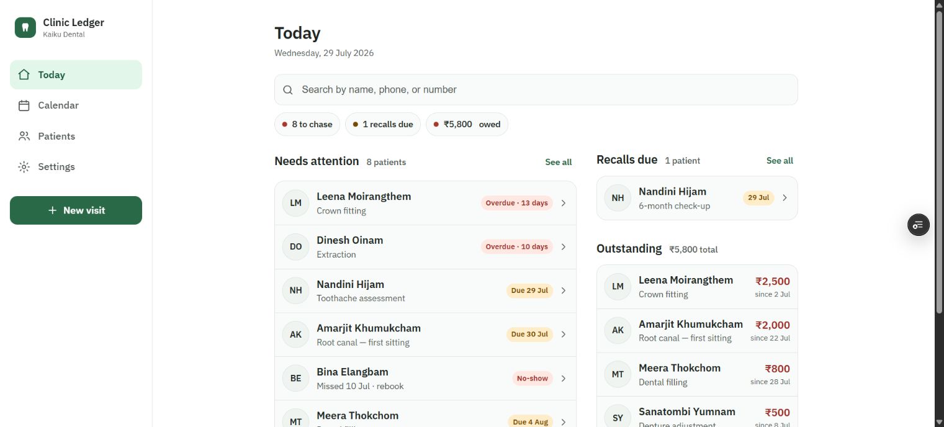Go to the Calendar section
Viewport: 944px width, 427px height.
click(x=76, y=106)
